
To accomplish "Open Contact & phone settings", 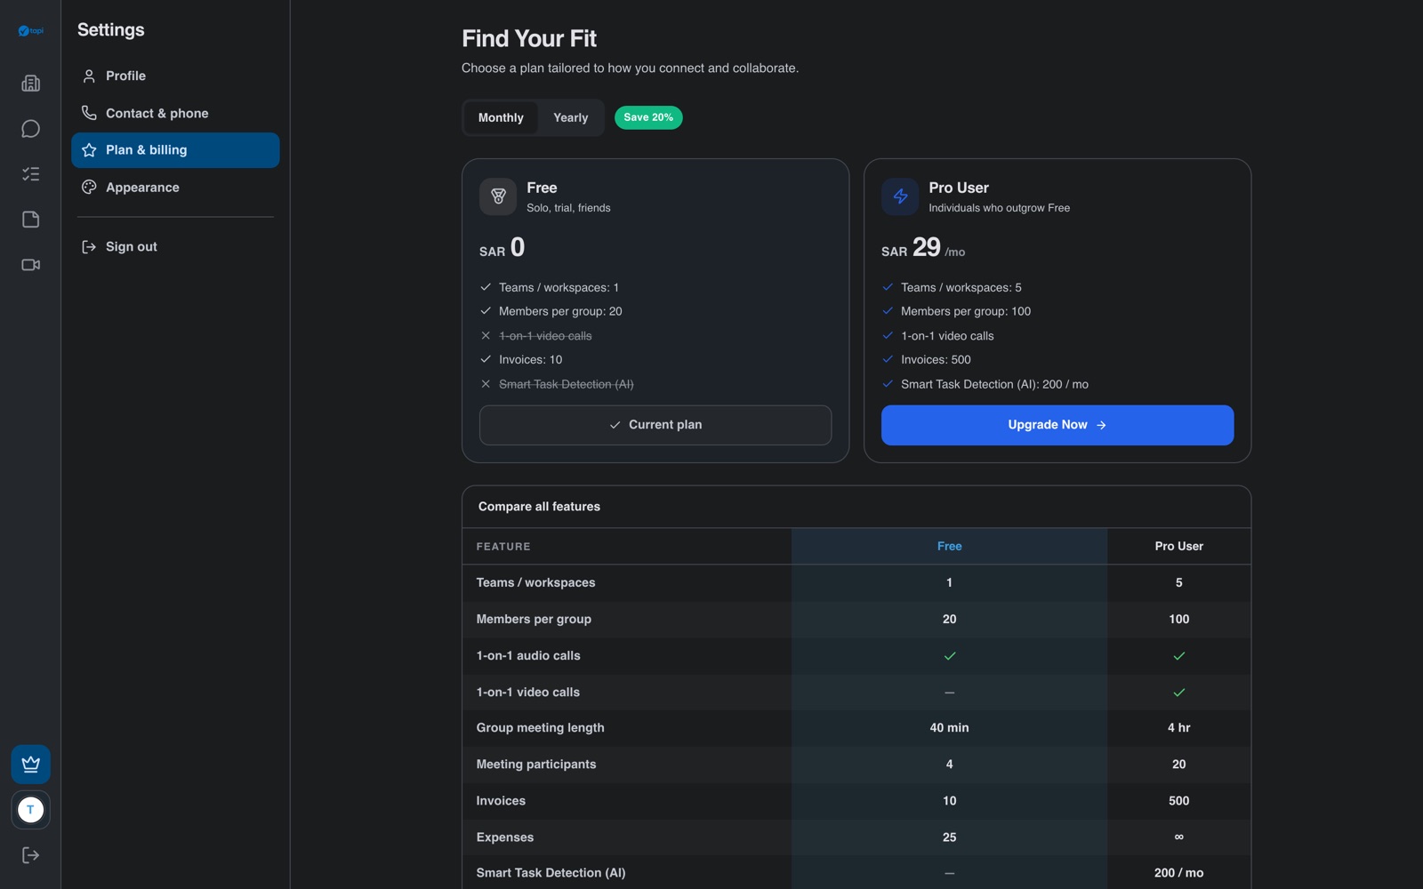I will (x=175, y=113).
